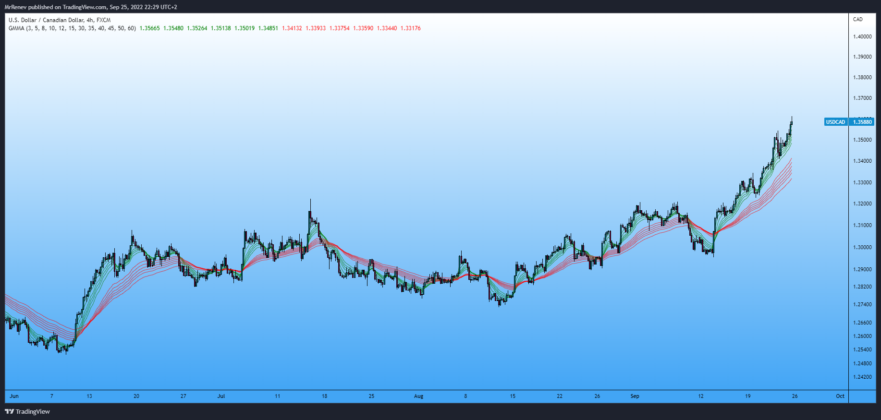Click the green GMMA value 1.35480
Image resolution: width=881 pixels, height=420 pixels.
coord(173,28)
